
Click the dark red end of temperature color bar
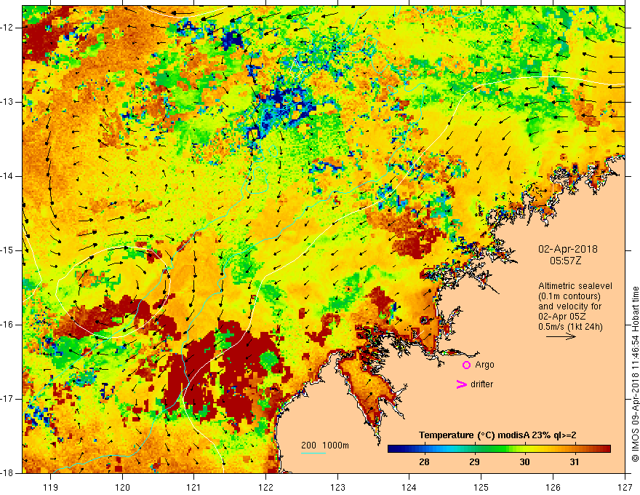click(606, 449)
